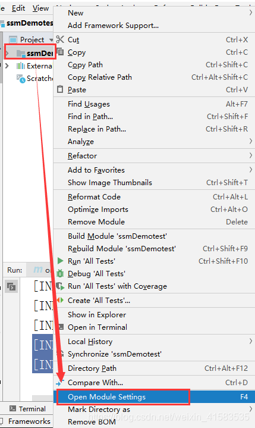
Task: Click the green Run 'All Tests' arrow
Action: tap(60, 261)
